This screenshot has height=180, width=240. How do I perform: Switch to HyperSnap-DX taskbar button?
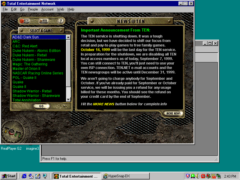click(125, 176)
